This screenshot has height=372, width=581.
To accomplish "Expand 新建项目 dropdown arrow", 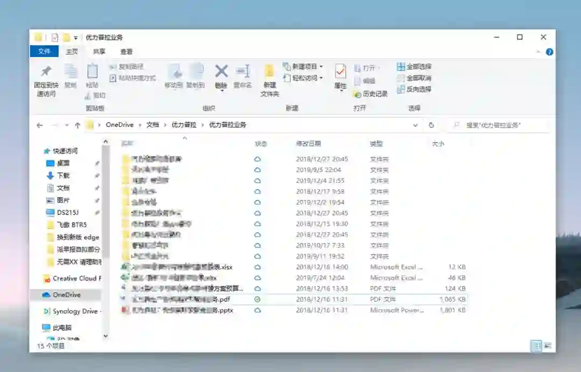I will point(321,67).
